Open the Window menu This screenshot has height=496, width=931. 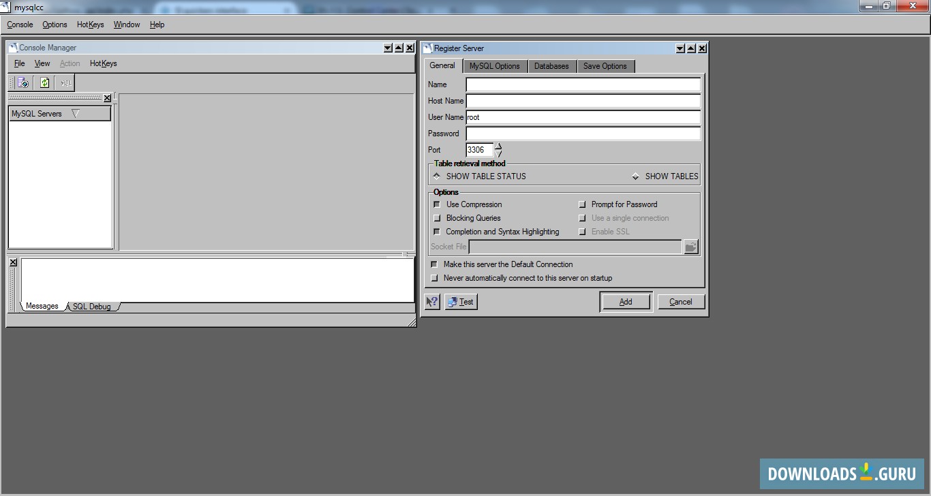click(127, 25)
